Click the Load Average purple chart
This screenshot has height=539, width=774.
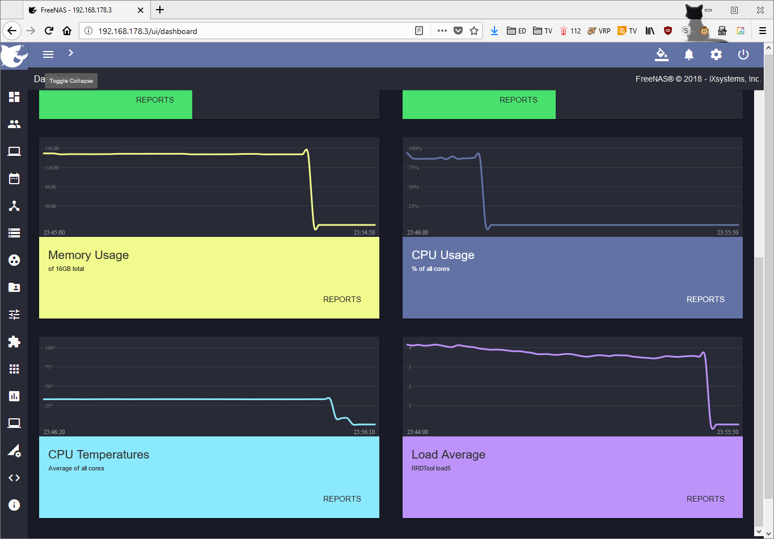tap(573, 387)
